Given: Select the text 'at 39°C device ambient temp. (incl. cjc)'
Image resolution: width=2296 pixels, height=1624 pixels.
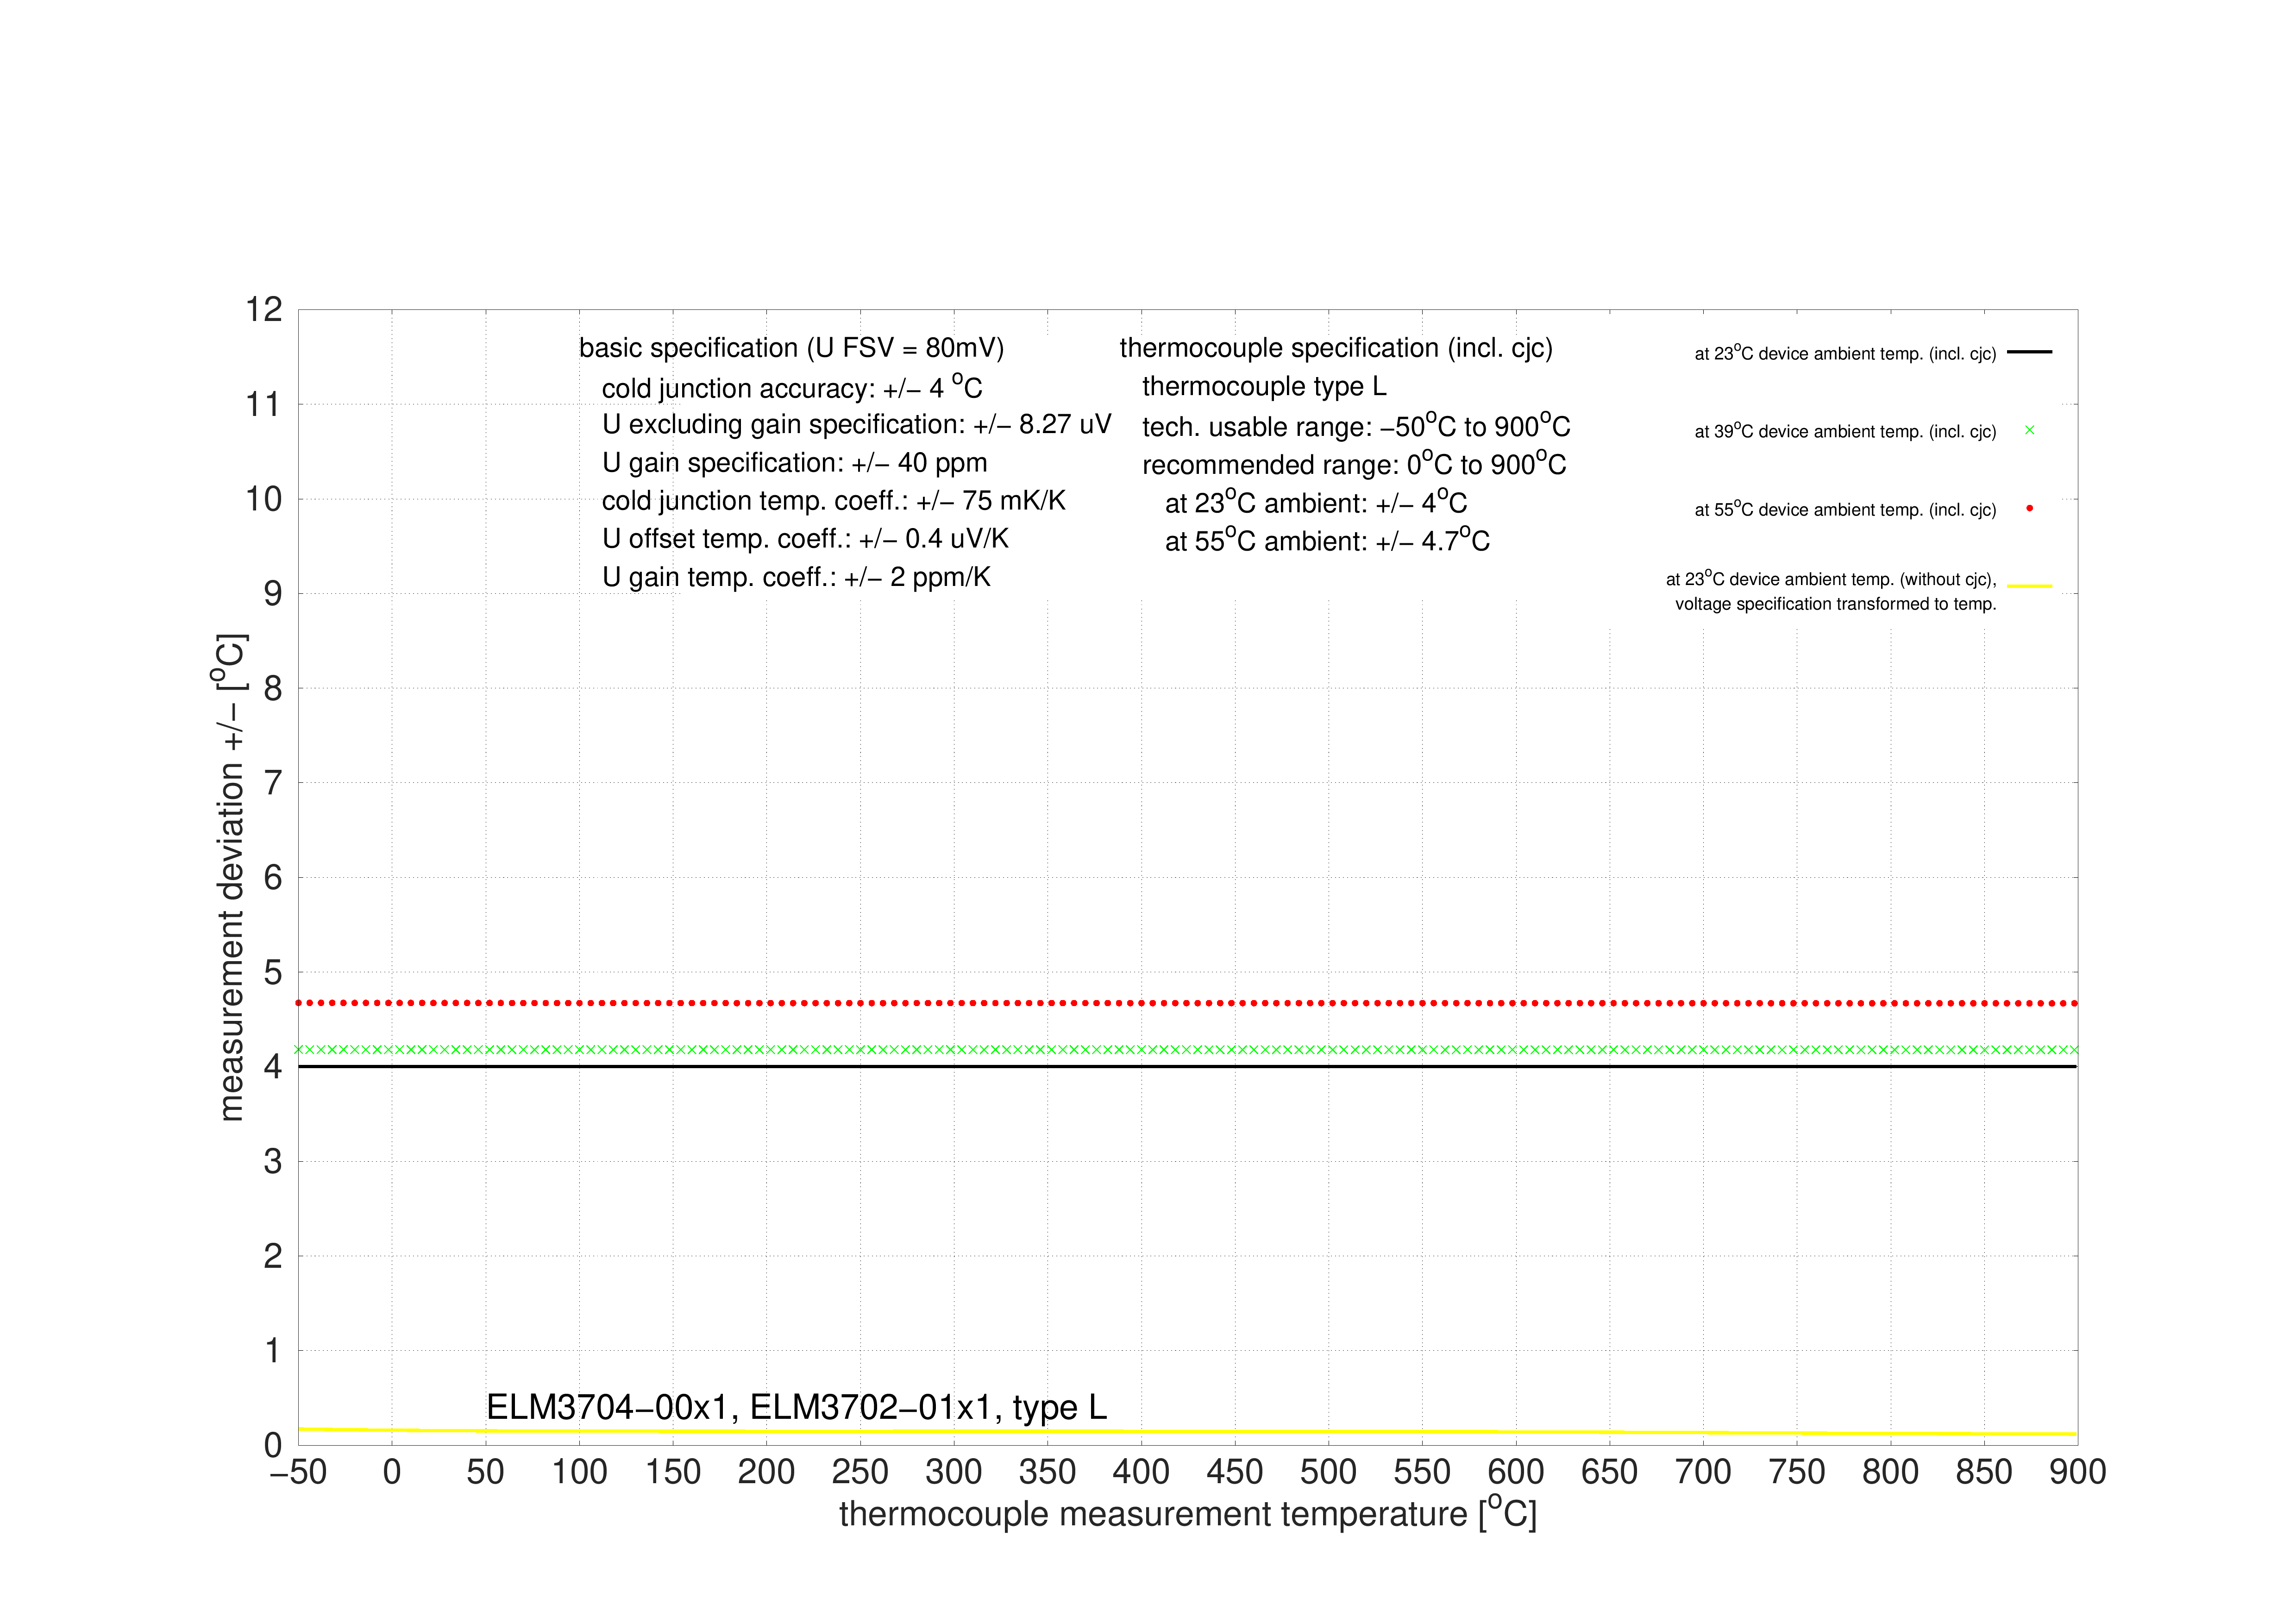Looking at the screenshot, I should coord(1845,431).
